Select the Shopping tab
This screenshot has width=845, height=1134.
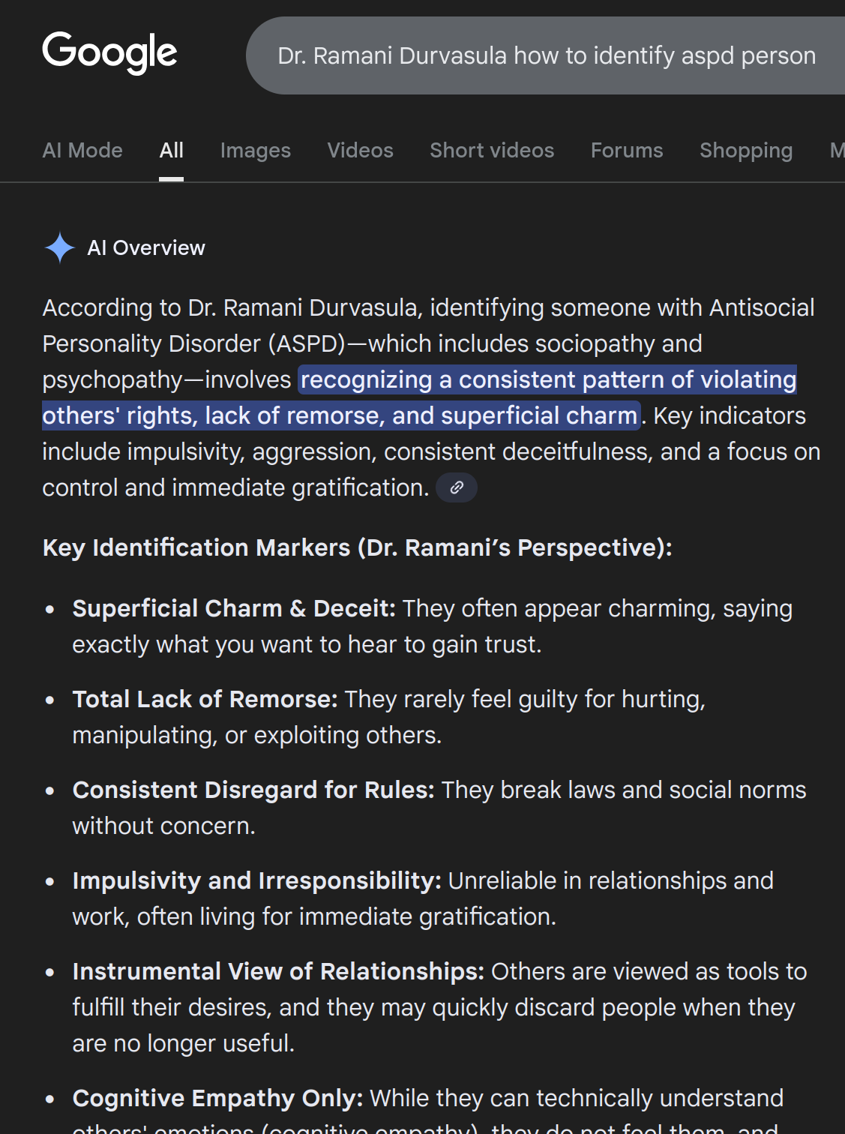click(746, 151)
